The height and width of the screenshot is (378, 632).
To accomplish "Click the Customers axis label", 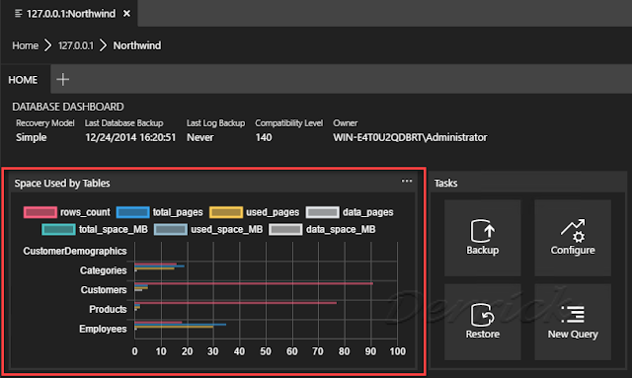I will pos(104,290).
